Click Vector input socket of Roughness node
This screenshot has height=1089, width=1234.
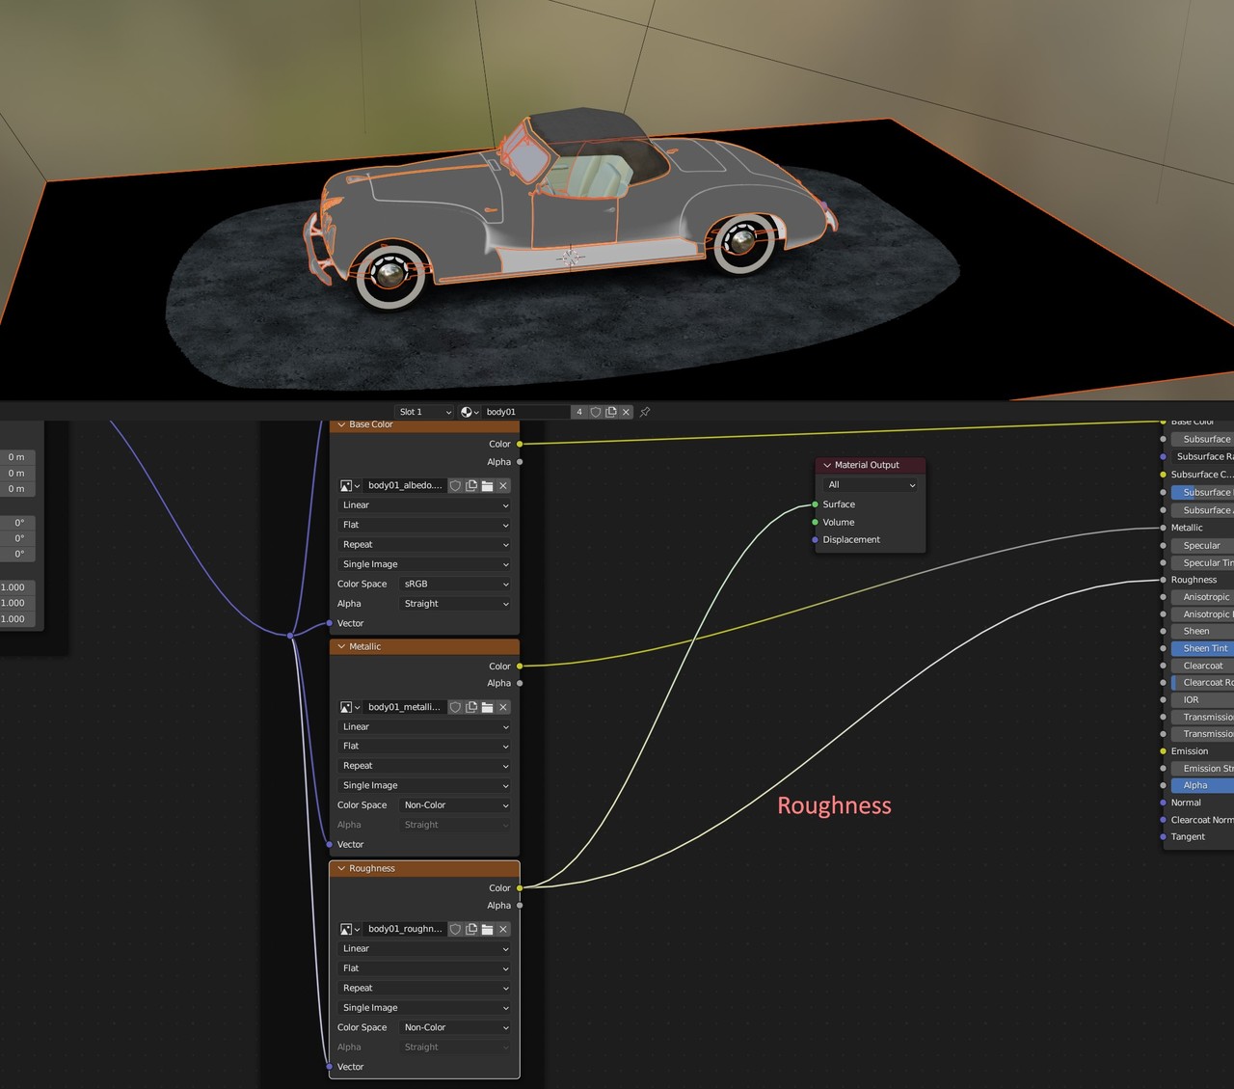pos(330,1067)
